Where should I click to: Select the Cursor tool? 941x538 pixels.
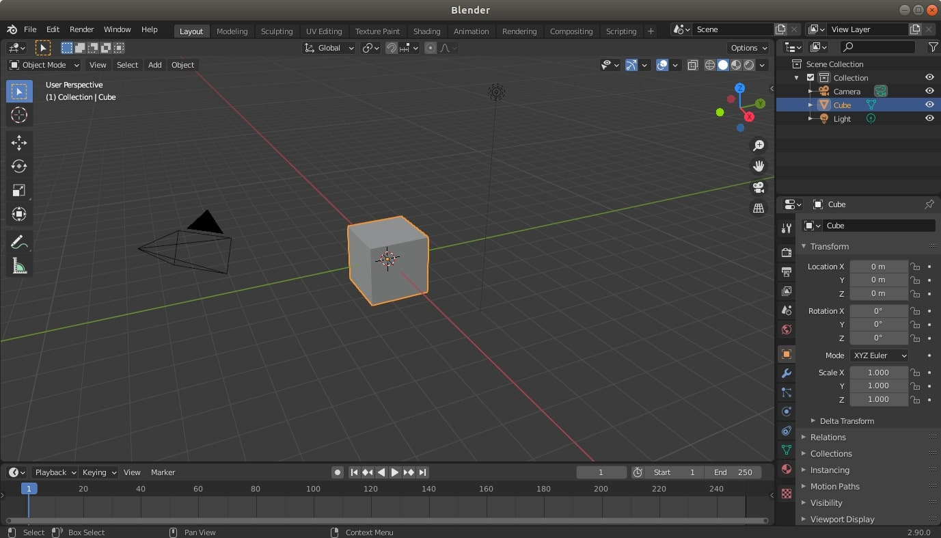19,115
